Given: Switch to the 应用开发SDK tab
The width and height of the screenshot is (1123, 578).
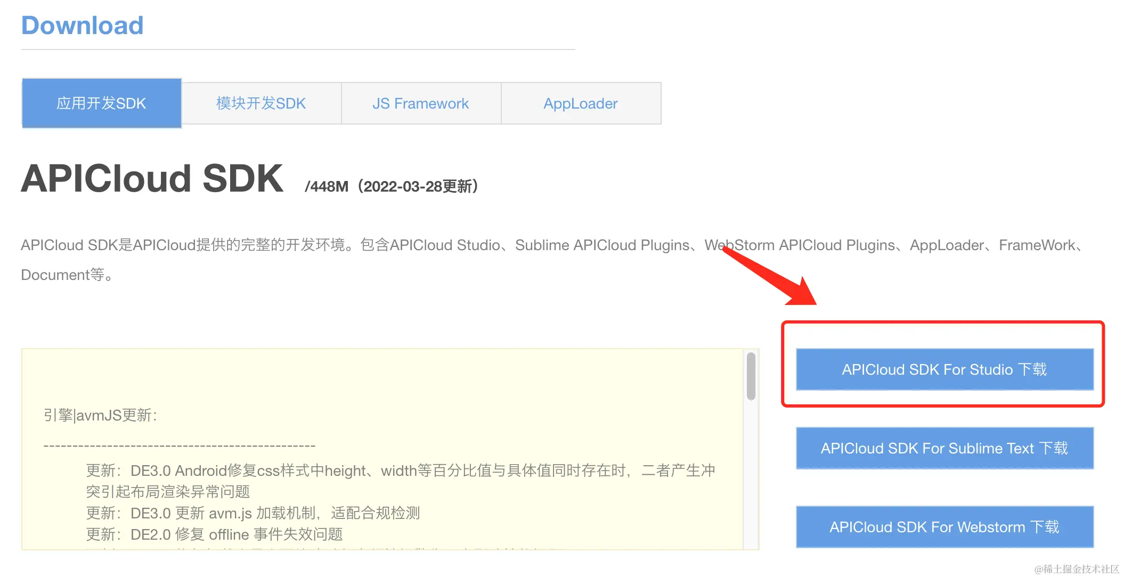Looking at the screenshot, I should pyautogui.click(x=101, y=103).
